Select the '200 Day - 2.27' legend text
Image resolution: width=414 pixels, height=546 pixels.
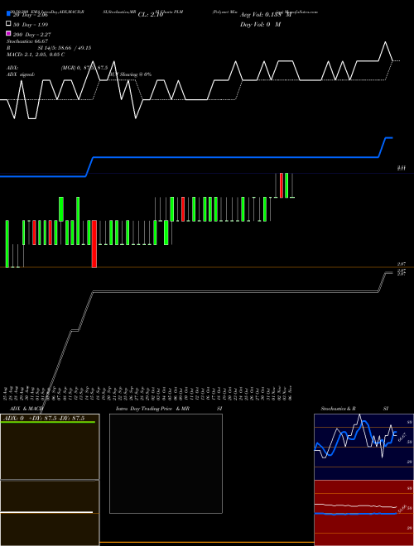pos(32,35)
